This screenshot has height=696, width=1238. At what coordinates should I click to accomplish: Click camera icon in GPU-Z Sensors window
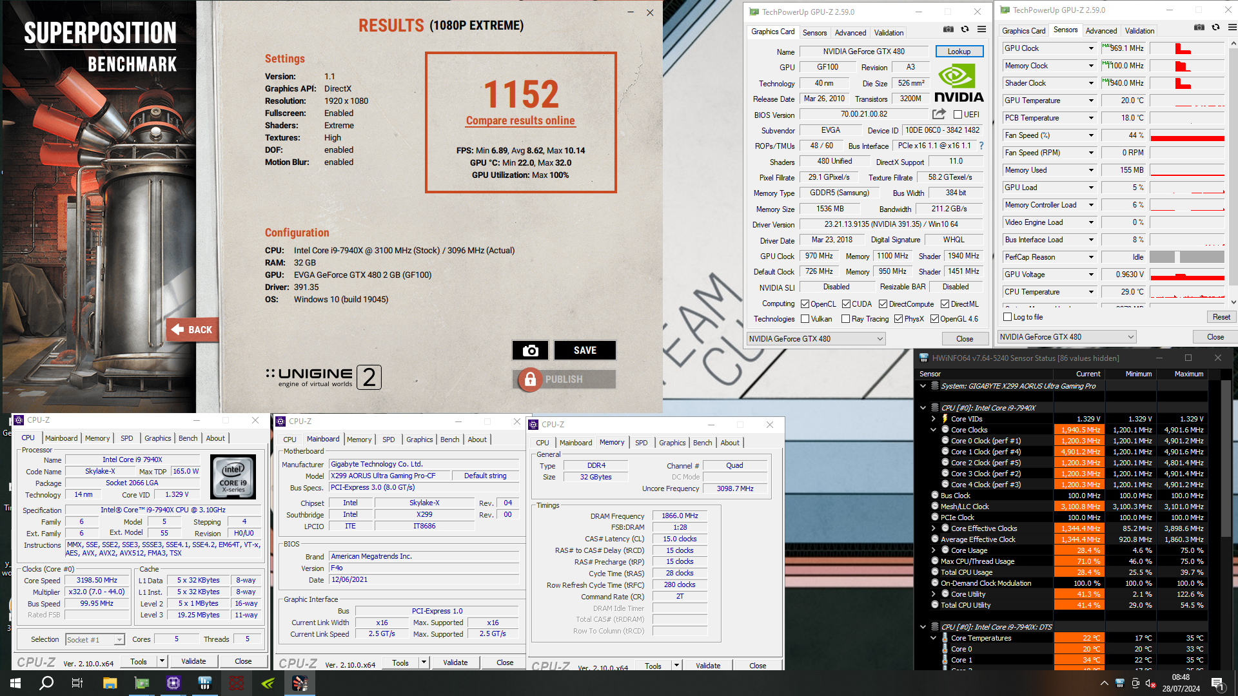1199,28
